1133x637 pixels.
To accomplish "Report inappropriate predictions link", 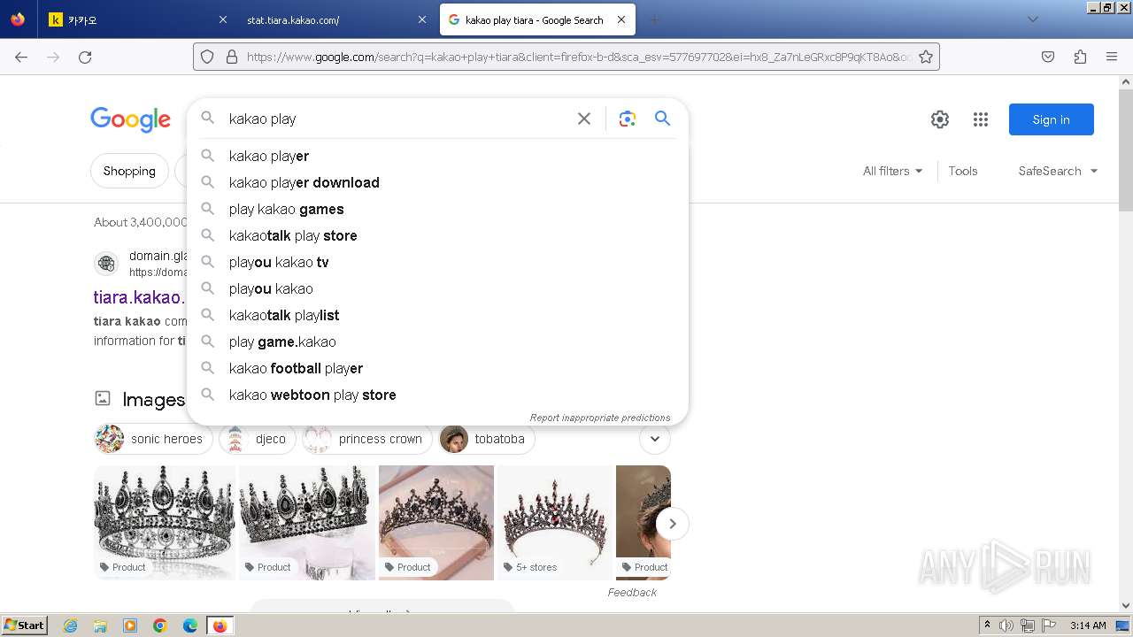I will 599,418.
